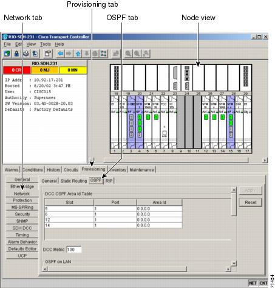
Task: Open the File menu
Action: [x=7, y=44]
